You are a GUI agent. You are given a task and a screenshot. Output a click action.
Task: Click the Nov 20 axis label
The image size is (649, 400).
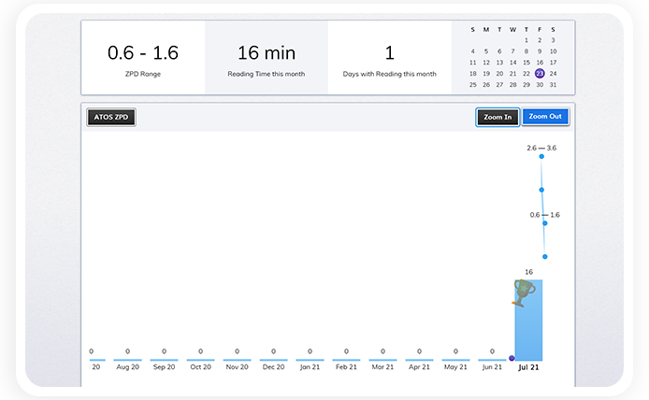click(x=237, y=367)
